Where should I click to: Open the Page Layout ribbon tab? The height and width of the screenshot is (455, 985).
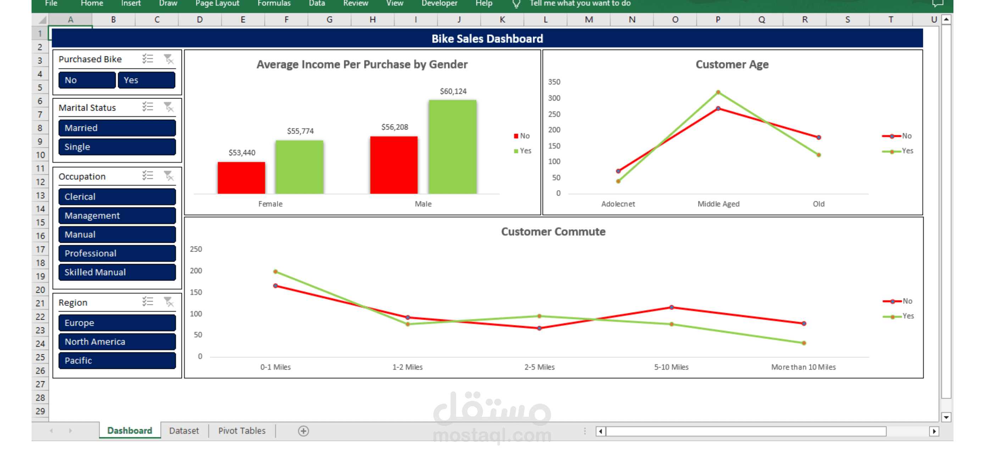coord(217,4)
